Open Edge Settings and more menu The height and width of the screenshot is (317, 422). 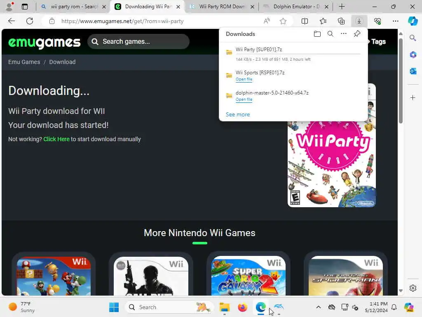(x=395, y=21)
